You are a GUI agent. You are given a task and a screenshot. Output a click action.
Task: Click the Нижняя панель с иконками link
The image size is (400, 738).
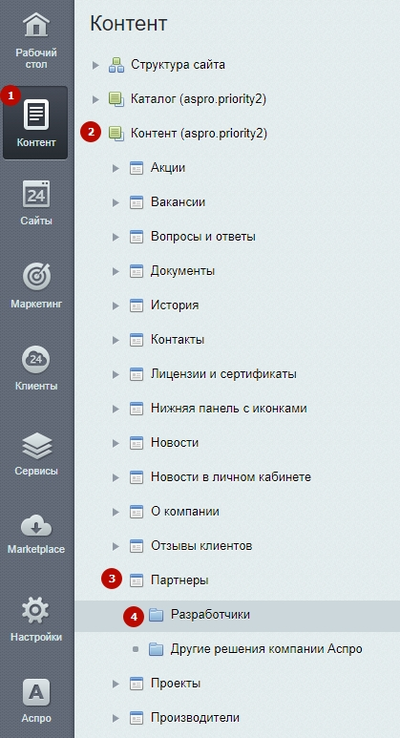click(x=229, y=409)
